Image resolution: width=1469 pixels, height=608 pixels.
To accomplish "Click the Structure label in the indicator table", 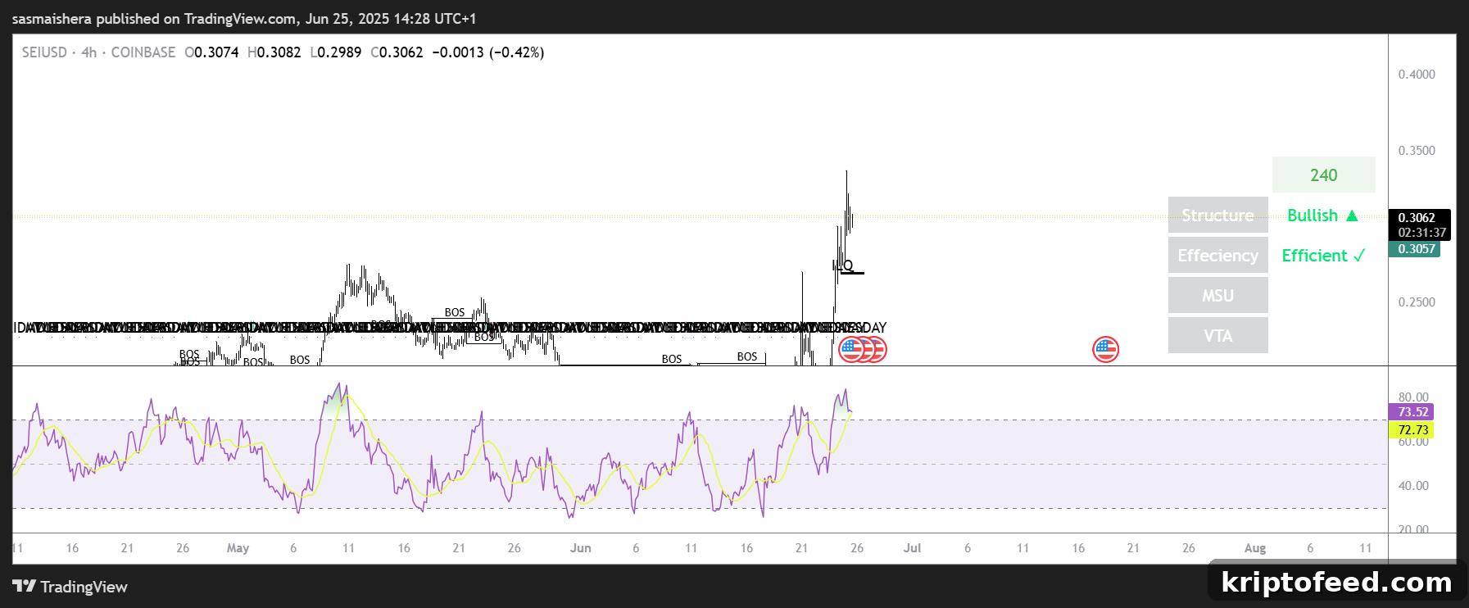I will pos(1217,216).
